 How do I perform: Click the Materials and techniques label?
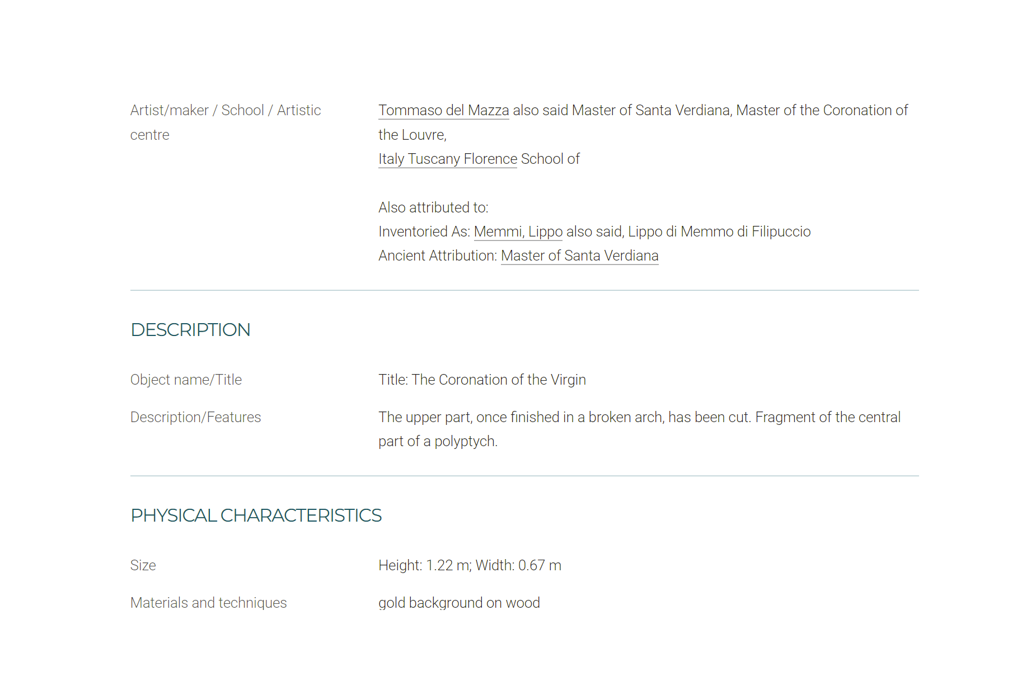(208, 603)
